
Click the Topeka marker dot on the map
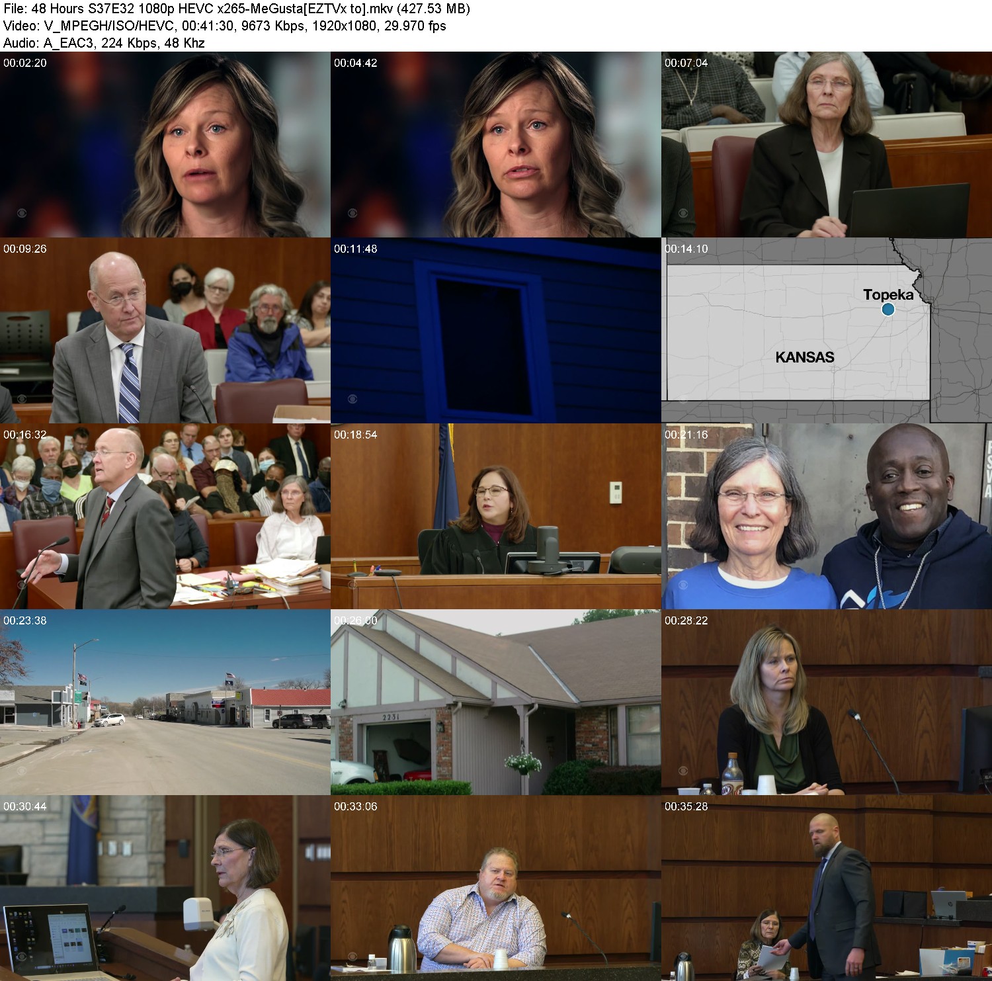coord(888,309)
